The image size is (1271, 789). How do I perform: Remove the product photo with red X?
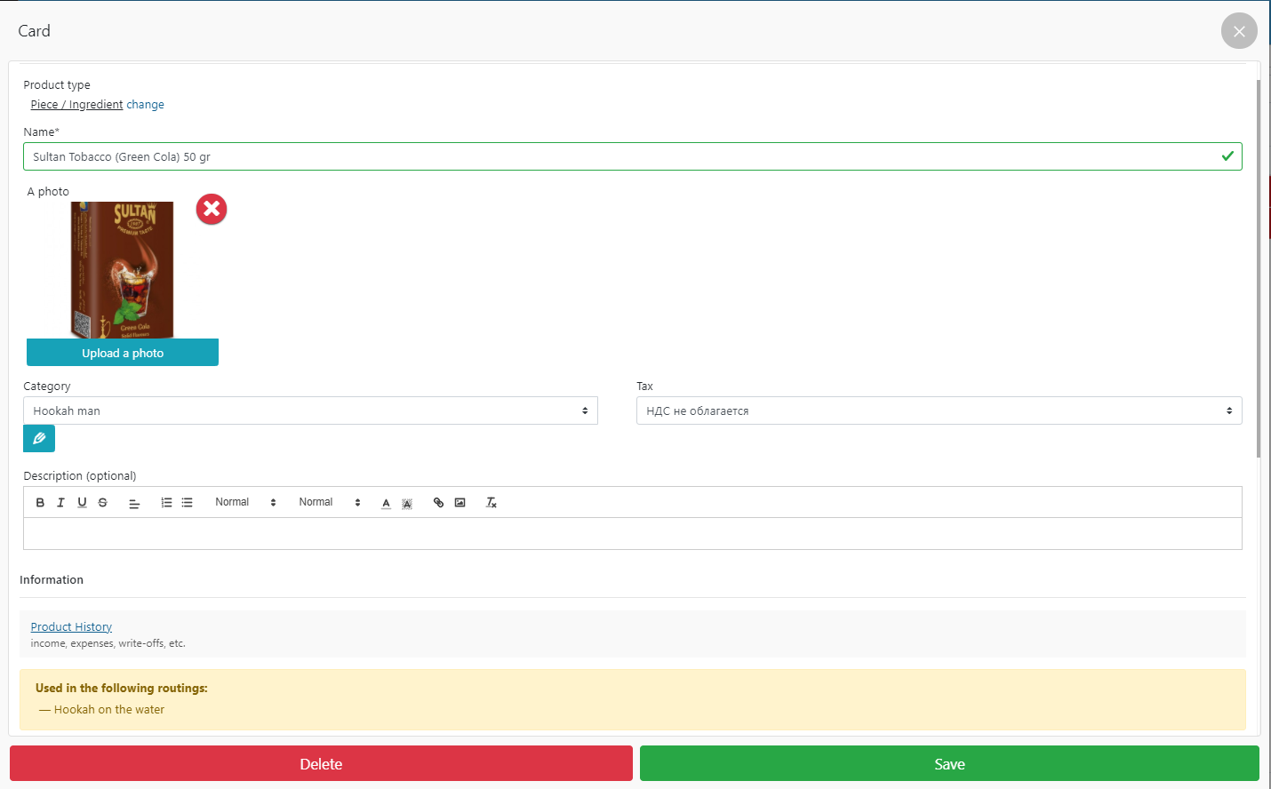[212, 210]
